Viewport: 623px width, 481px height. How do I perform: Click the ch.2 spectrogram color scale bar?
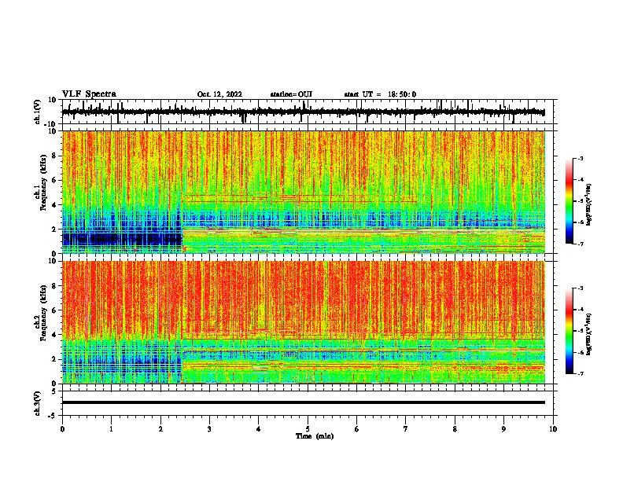coord(570,331)
